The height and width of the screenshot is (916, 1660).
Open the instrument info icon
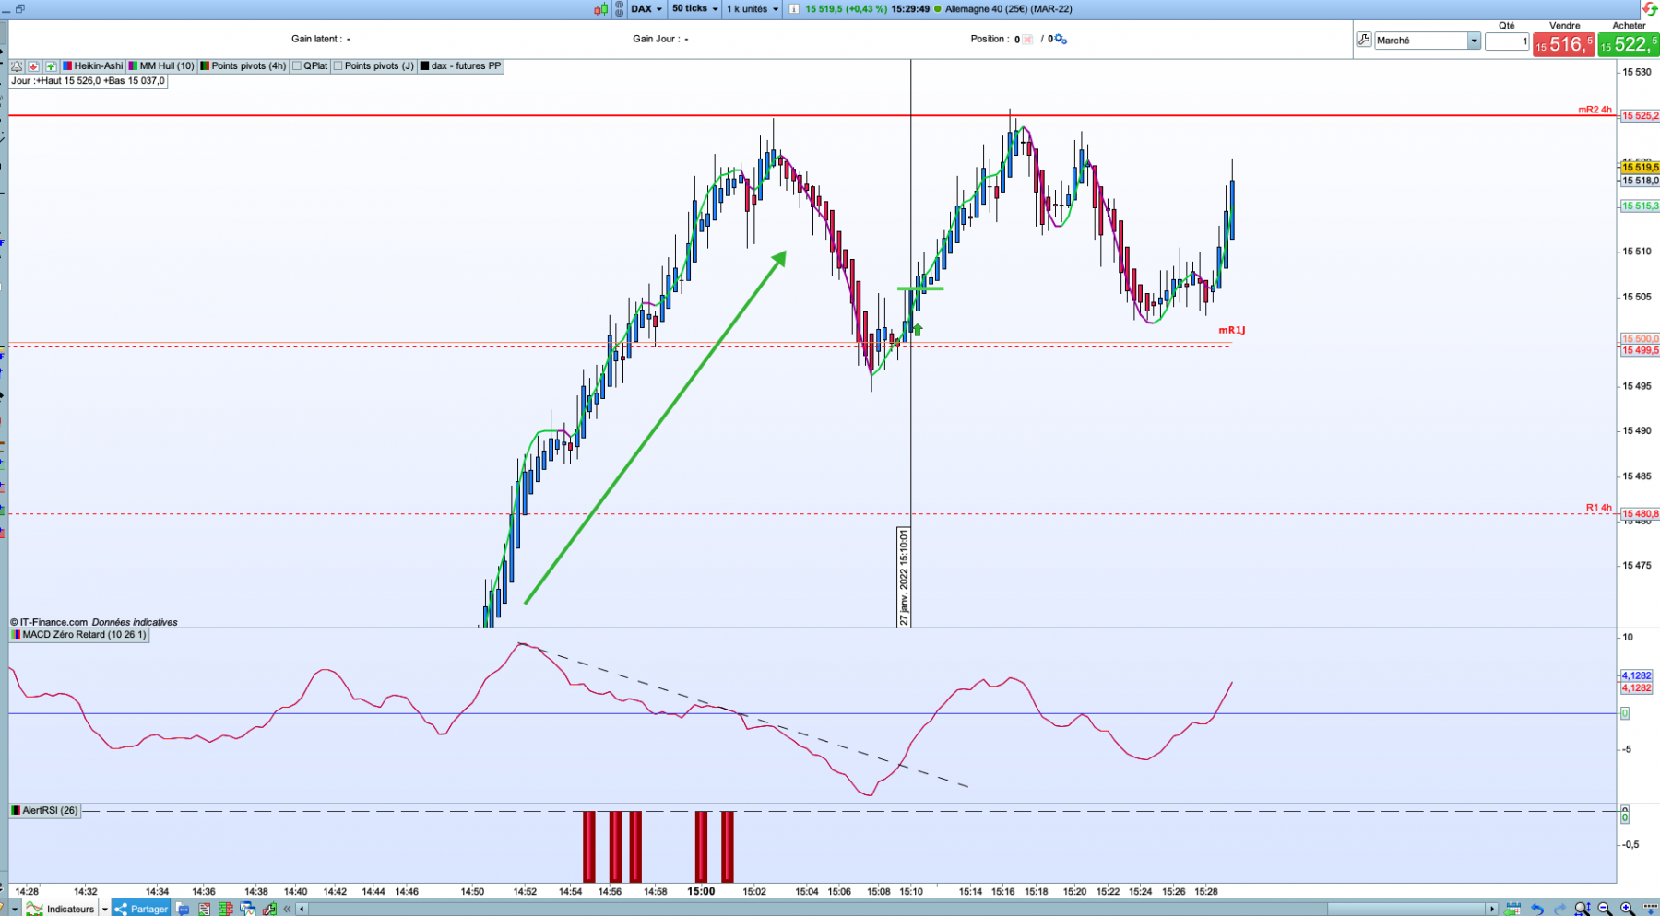pos(794,9)
